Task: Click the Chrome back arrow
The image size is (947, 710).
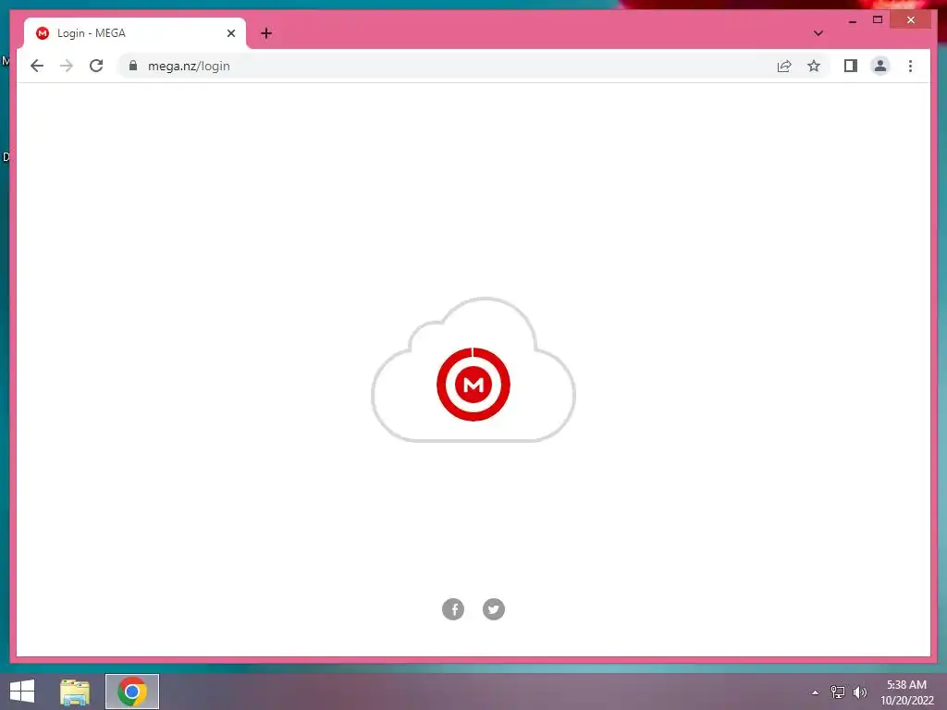Action: tap(37, 66)
